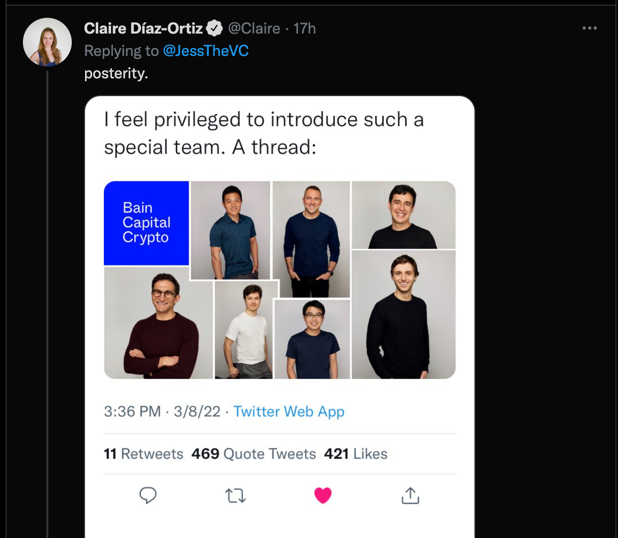Open Claire Díaz-Ortiz's profile avatar

pos(47,43)
